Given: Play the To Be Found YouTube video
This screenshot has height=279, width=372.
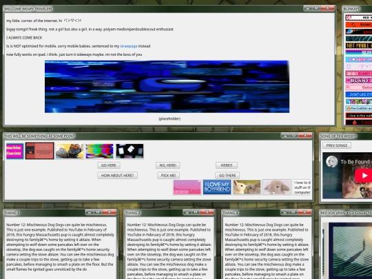Looking at the screenshot, I should [364, 176].
